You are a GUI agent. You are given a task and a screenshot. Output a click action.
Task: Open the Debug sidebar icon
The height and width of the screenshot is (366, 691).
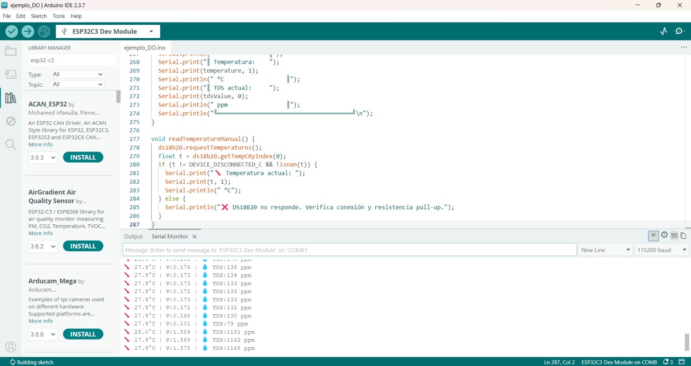[11, 121]
